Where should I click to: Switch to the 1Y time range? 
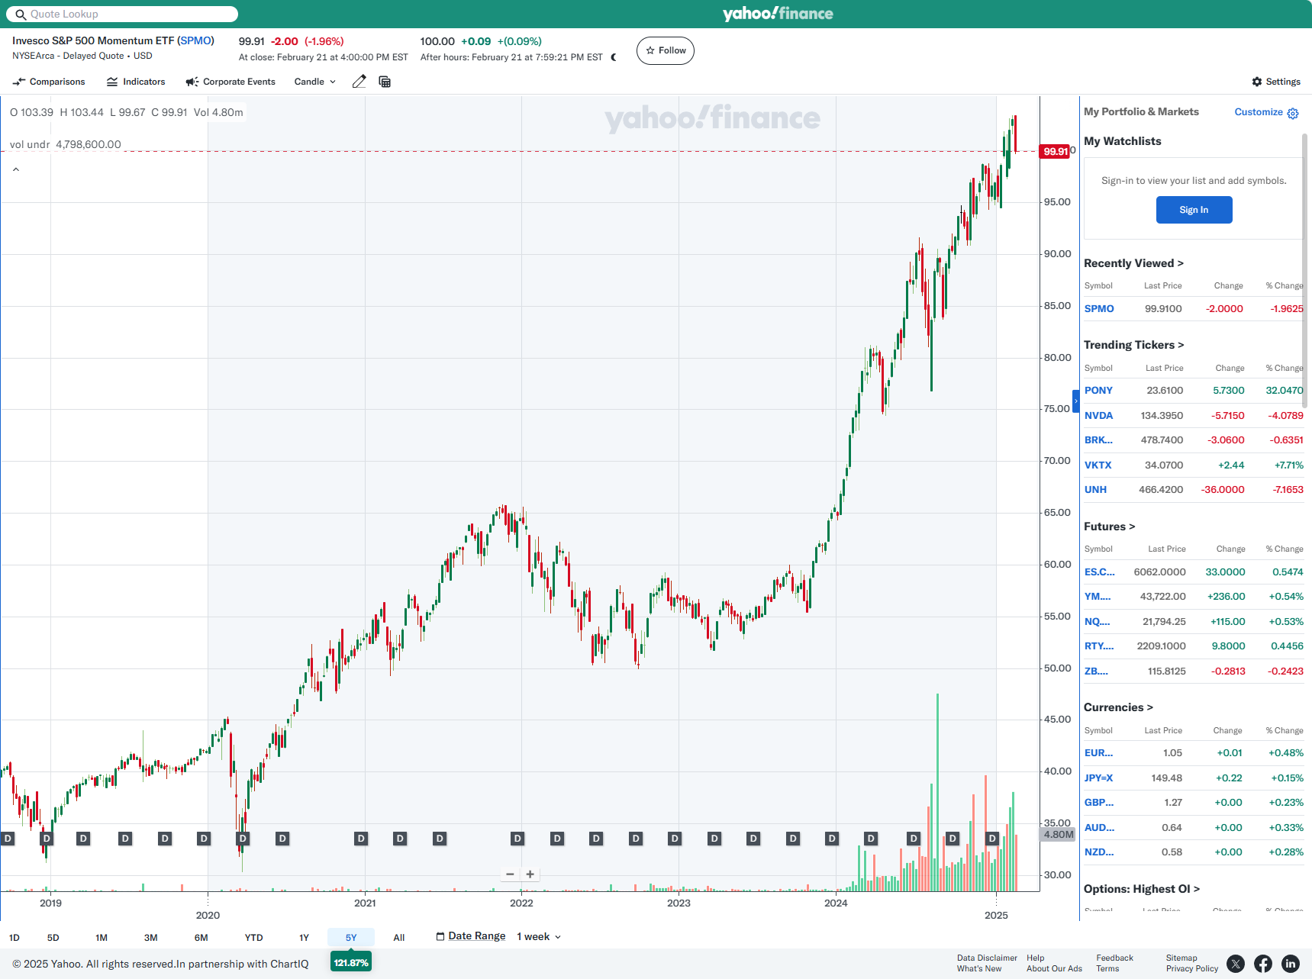pos(304,938)
